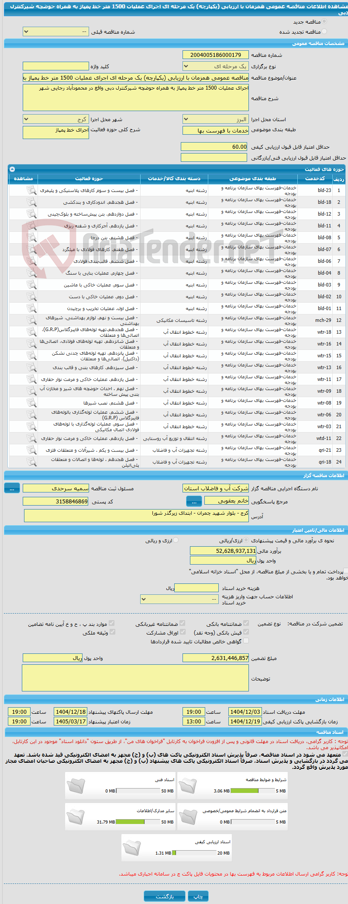Open the سایر مدارک/اطلاعات folder icon
348x904 pixels.
coord(76,817)
